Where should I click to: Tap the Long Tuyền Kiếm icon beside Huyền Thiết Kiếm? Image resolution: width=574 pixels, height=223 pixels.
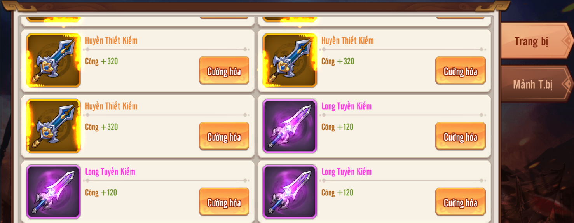(290, 126)
